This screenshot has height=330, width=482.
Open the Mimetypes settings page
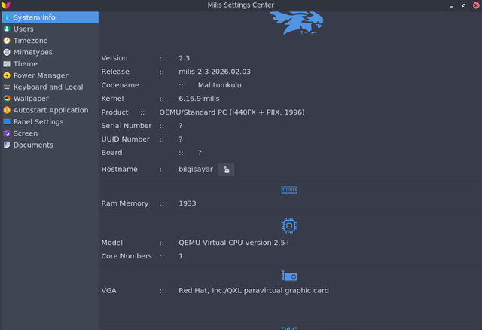point(32,52)
